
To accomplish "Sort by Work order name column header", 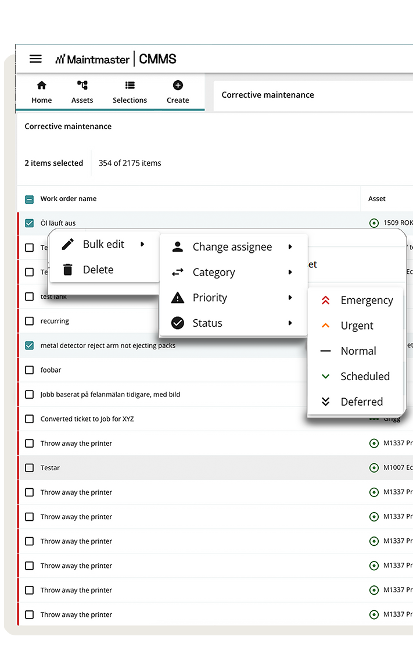I will pyautogui.click(x=69, y=199).
